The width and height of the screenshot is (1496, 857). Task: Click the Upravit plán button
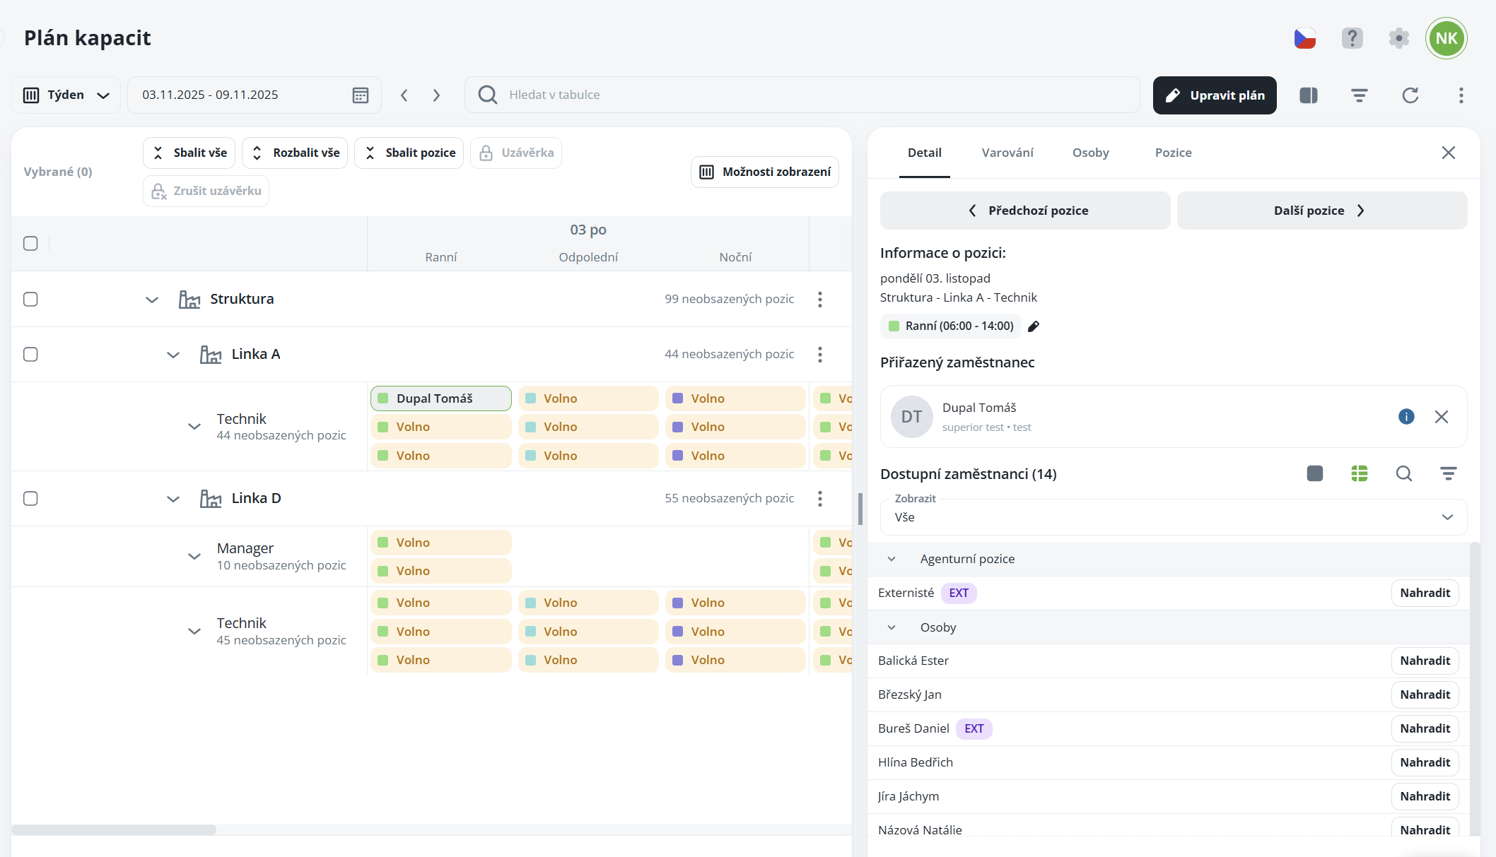pos(1214,95)
